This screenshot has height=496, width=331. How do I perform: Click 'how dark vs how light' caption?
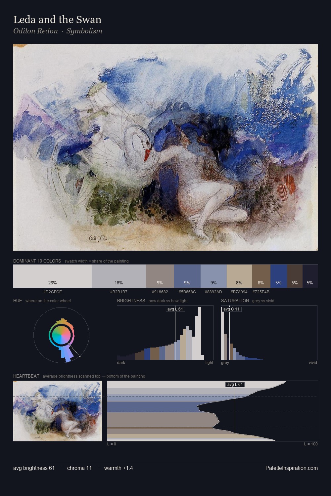pos(168,301)
